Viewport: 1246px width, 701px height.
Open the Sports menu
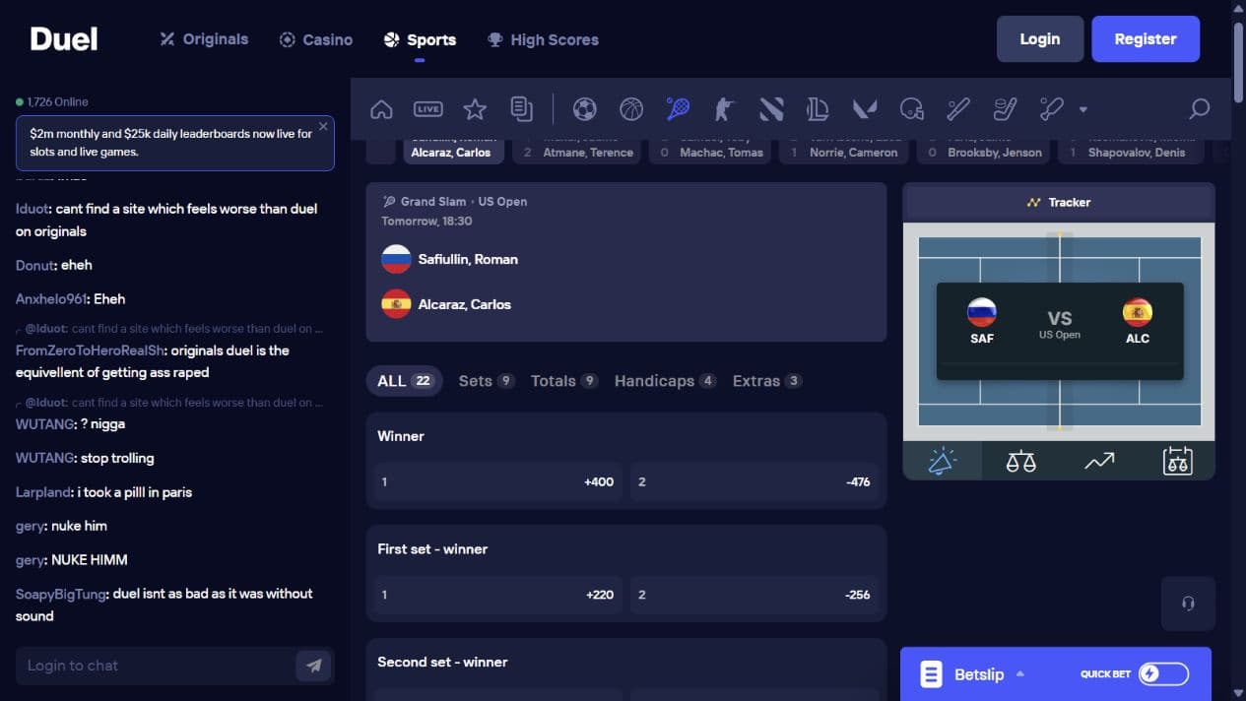pyautogui.click(x=420, y=39)
